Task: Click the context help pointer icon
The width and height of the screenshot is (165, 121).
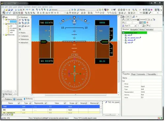Action: coord(115,10)
